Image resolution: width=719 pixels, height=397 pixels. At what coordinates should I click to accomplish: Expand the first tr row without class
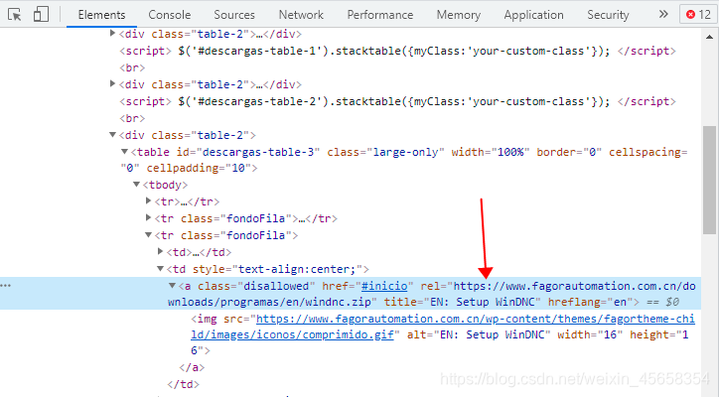pyautogui.click(x=148, y=200)
